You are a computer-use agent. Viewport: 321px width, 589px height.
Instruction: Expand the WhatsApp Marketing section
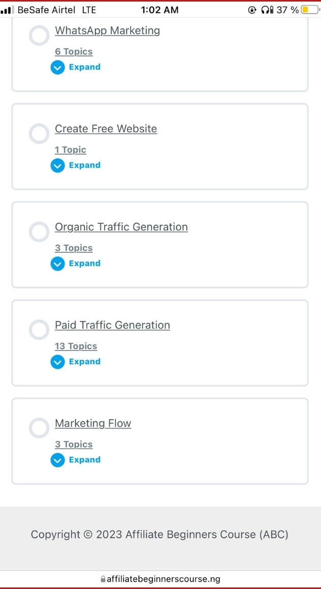[x=76, y=67]
